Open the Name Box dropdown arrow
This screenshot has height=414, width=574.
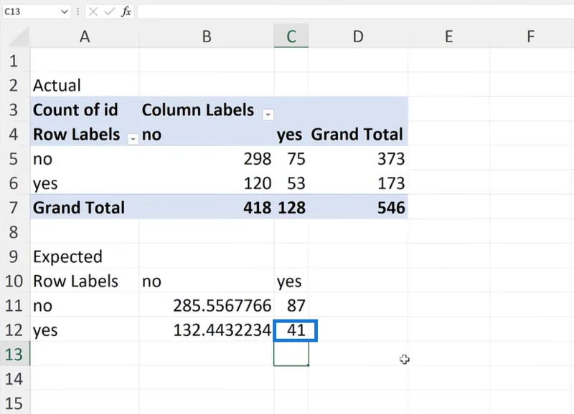(64, 11)
